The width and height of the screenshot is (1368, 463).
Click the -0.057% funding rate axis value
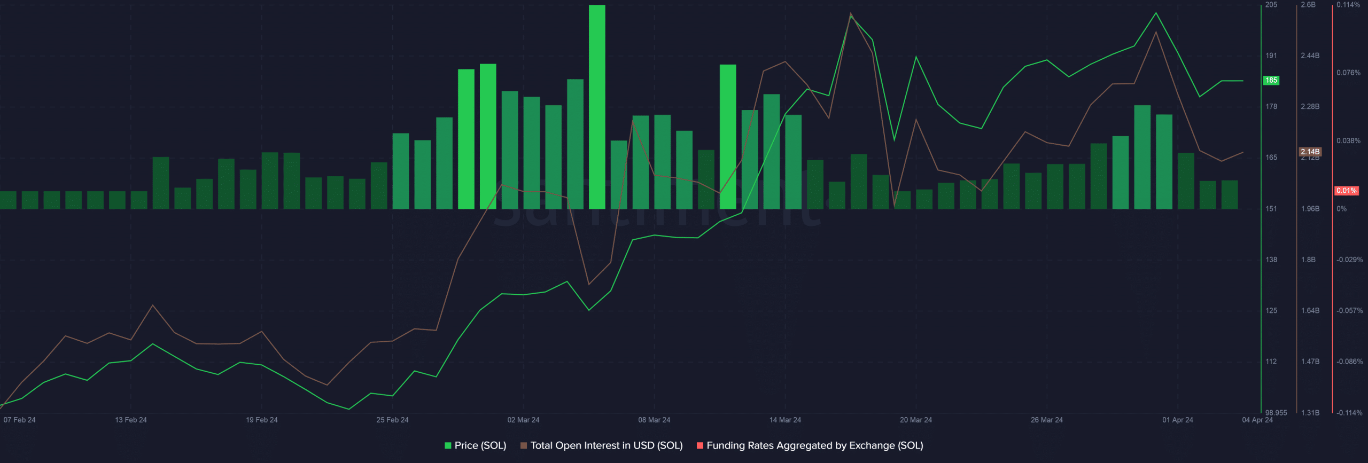[x=1349, y=310]
